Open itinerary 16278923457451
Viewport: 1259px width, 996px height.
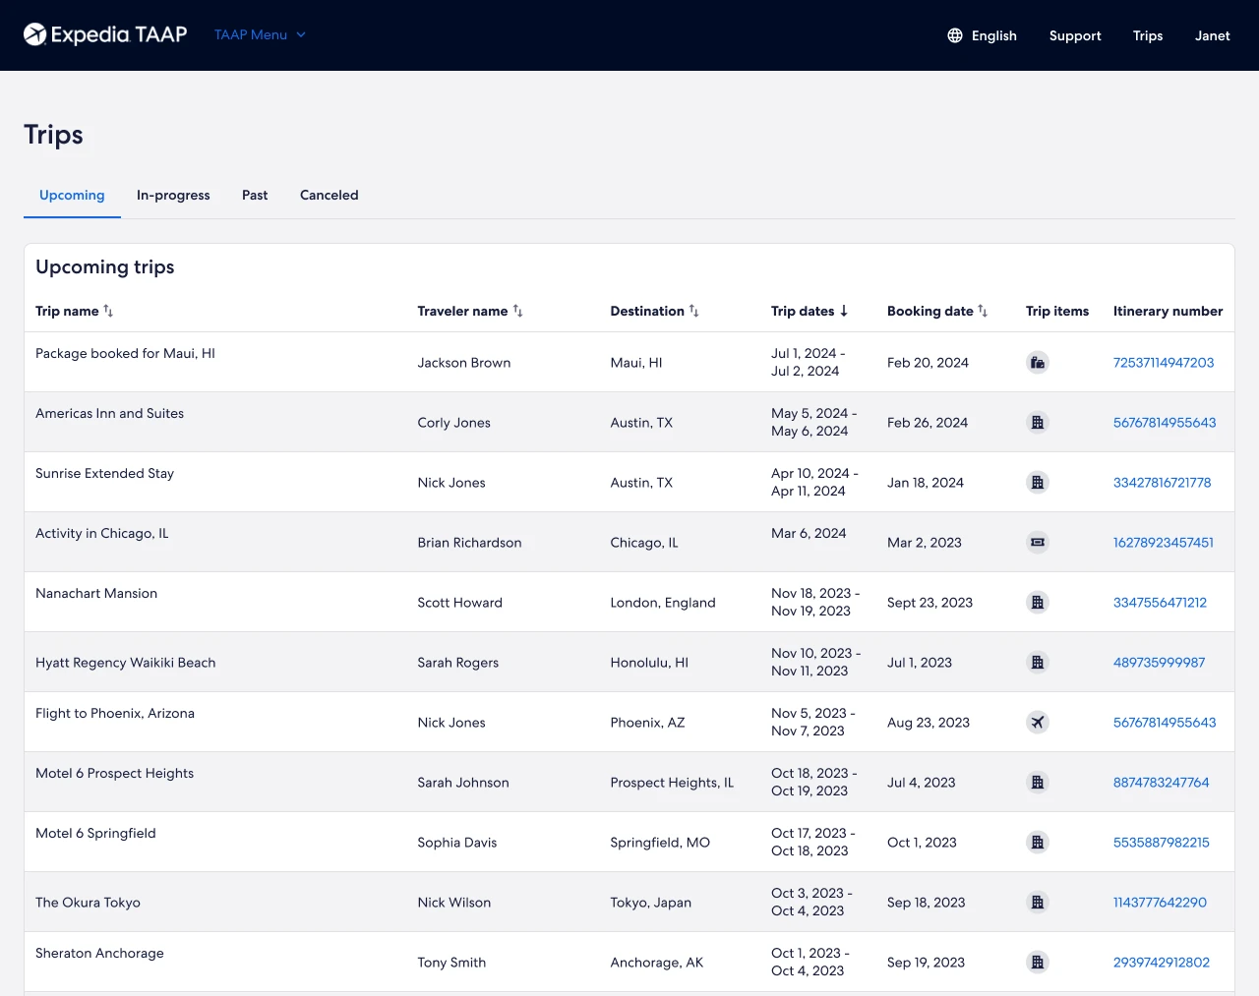(x=1164, y=543)
